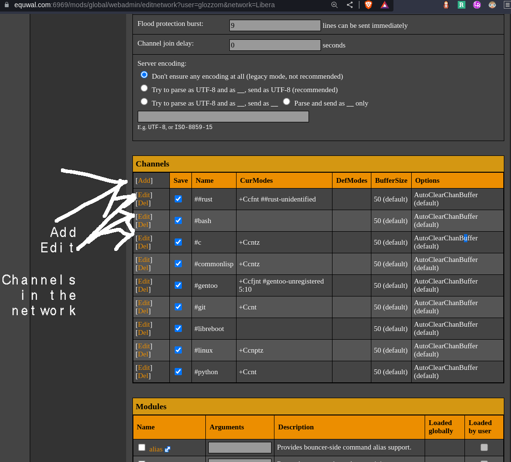Open the Brave Shields lion icon
The width and height of the screenshot is (511, 462).
click(368, 5)
